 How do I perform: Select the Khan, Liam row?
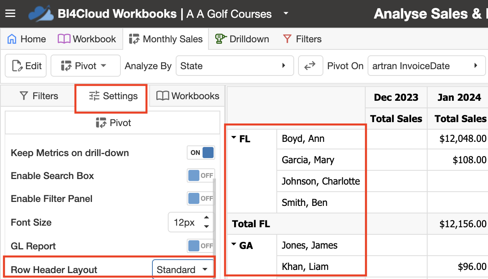[321, 267]
